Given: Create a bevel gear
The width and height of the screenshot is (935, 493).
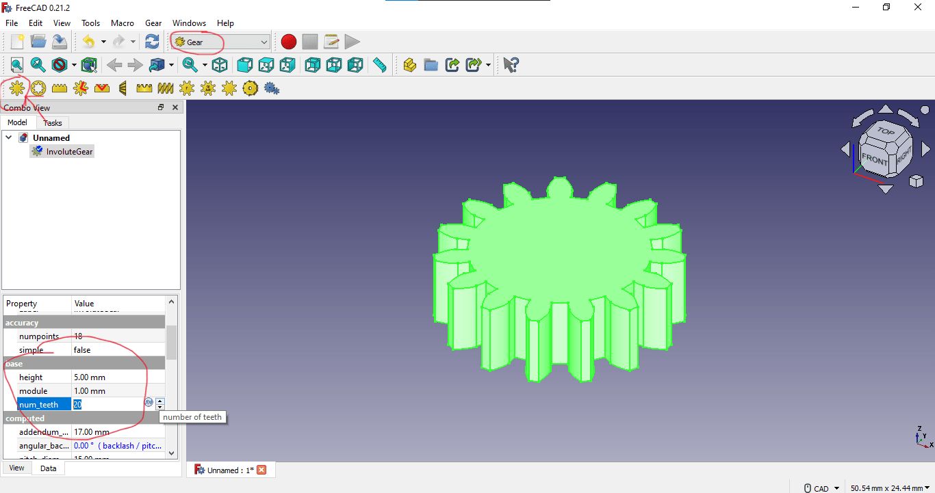Looking at the screenshot, I should point(123,88).
